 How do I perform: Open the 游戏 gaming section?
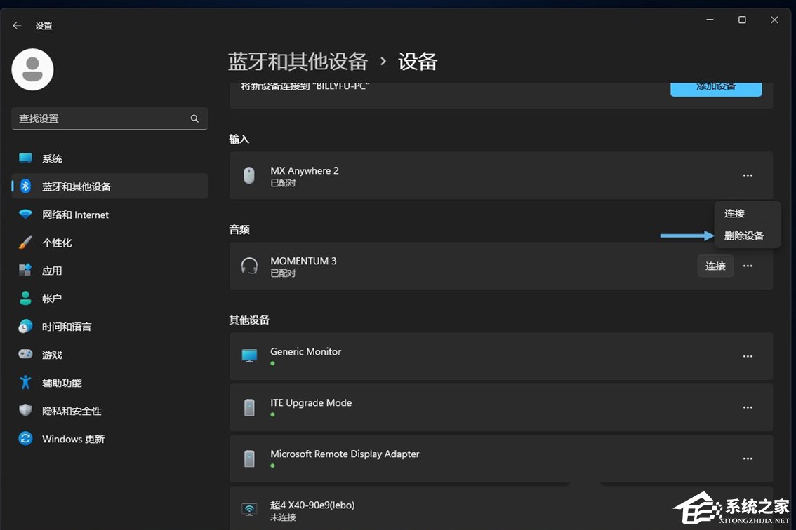click(52, 355)
